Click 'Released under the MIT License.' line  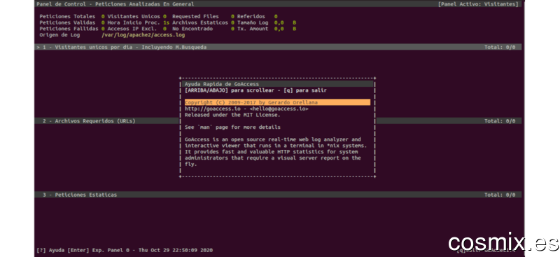coord(232,115)
